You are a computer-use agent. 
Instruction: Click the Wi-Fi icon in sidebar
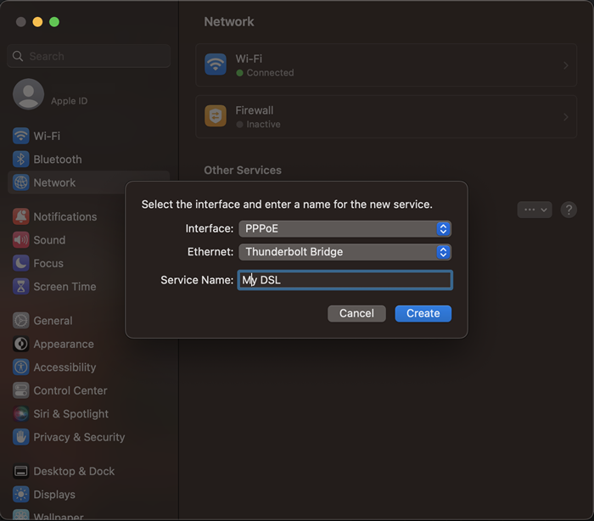click(21, 136)
